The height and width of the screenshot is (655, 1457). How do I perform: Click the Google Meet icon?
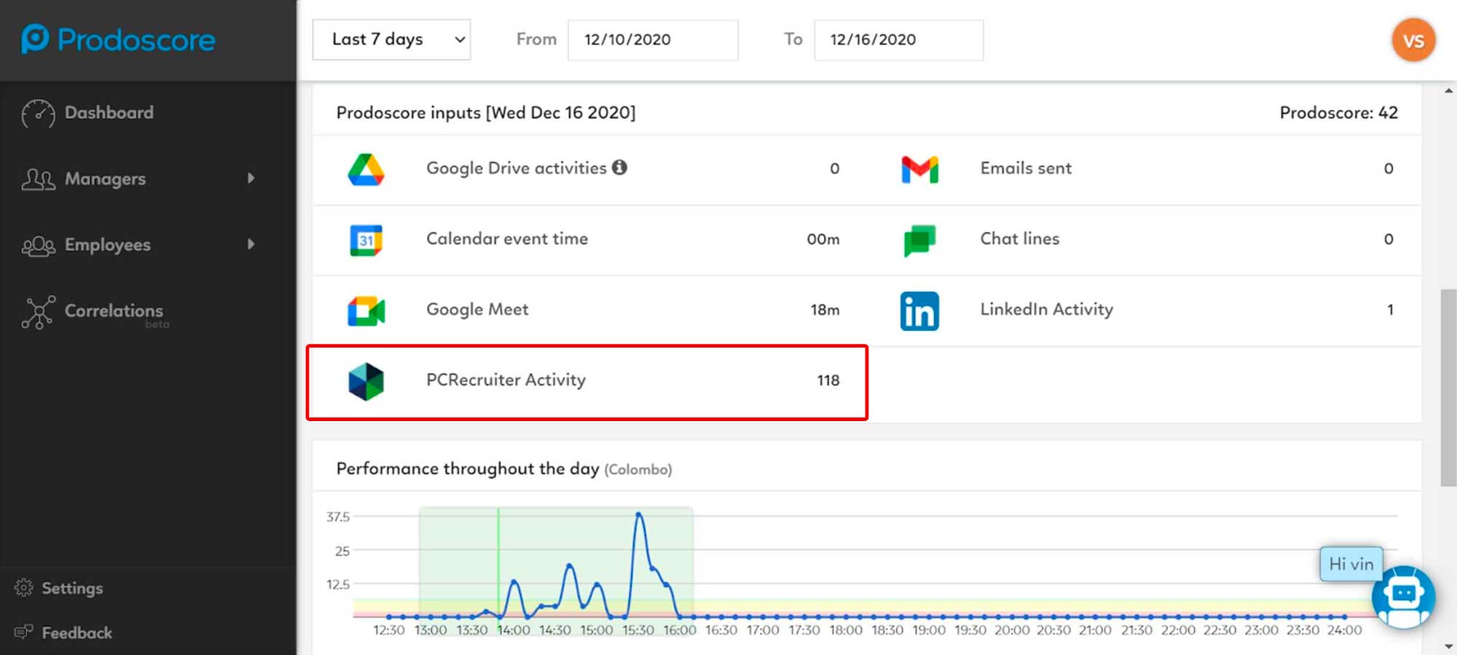(x=366, y=311)
